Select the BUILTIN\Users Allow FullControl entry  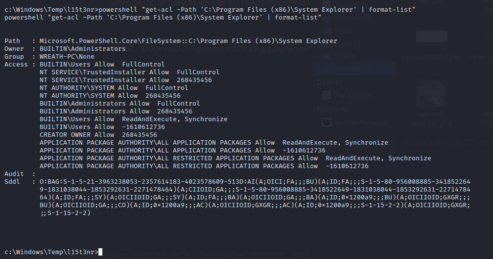(x=102, y=65)
